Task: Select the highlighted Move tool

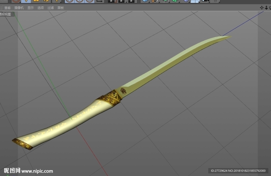Action: pyautogui.click(x=26, y=1)
